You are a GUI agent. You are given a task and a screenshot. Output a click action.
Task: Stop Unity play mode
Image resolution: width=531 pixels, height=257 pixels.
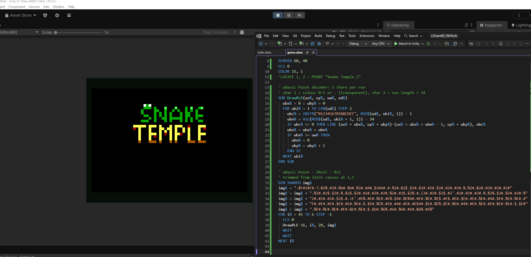point(278,15)
